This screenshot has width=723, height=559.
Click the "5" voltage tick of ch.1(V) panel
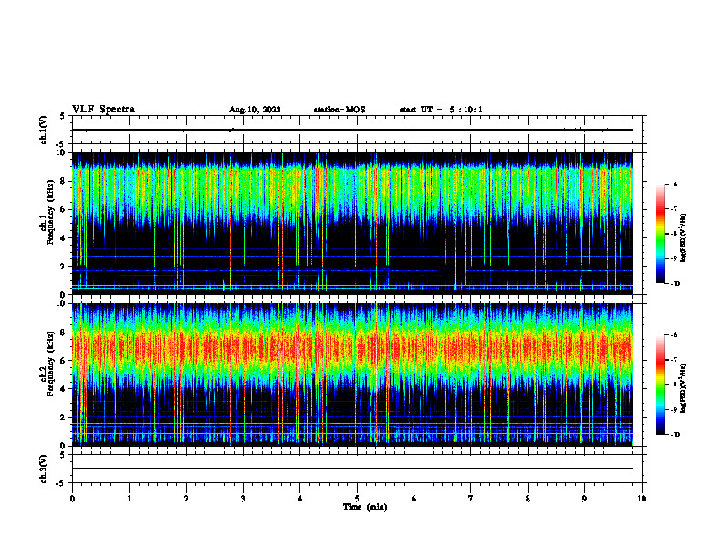pos(63,117)
